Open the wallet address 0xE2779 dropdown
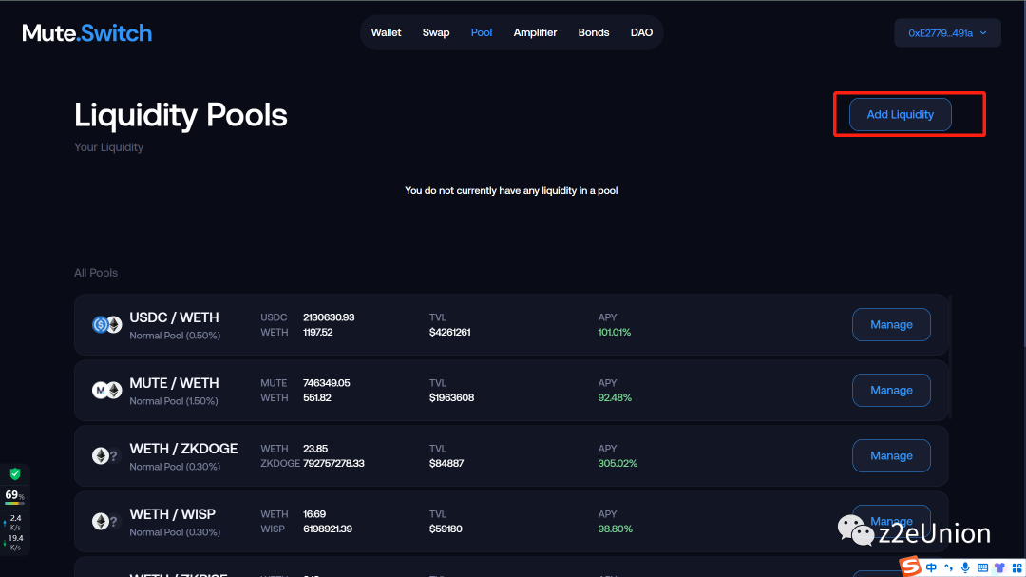1026x577 pixels. [947, 33]
